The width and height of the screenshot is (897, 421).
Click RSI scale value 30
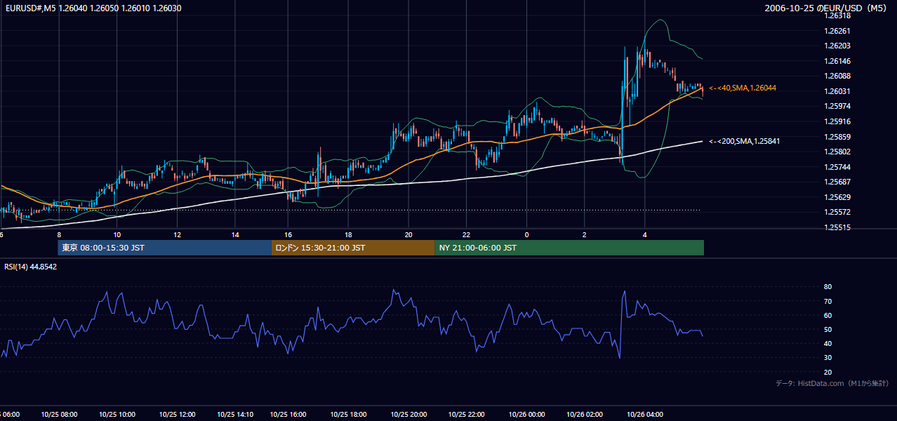[x=828, y=357]
